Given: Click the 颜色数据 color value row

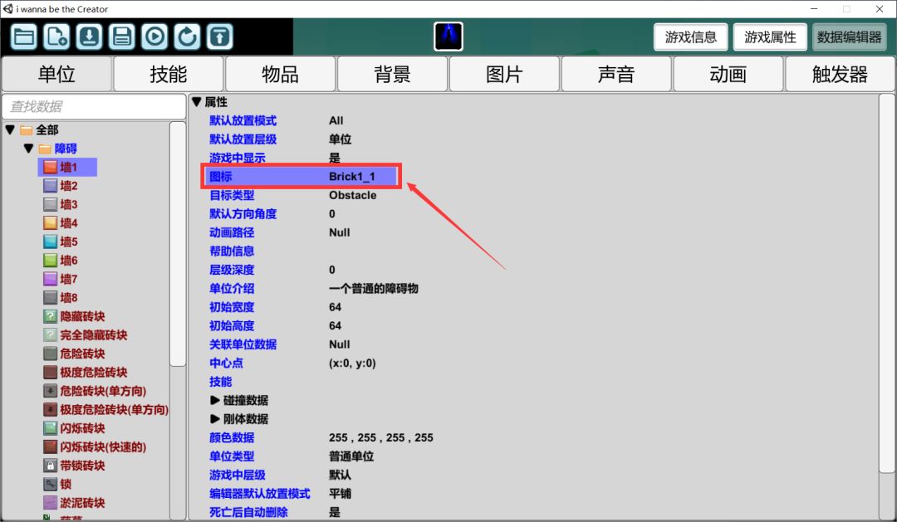Looking at the screenshot, I should pyautogui.click(x=380, y=437).
